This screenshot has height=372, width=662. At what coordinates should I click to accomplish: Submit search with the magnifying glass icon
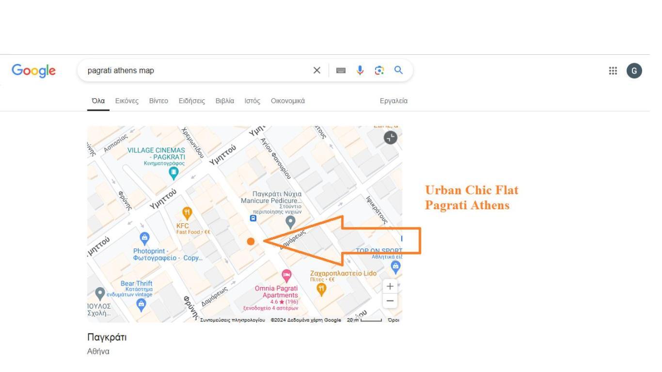[398, 70]
